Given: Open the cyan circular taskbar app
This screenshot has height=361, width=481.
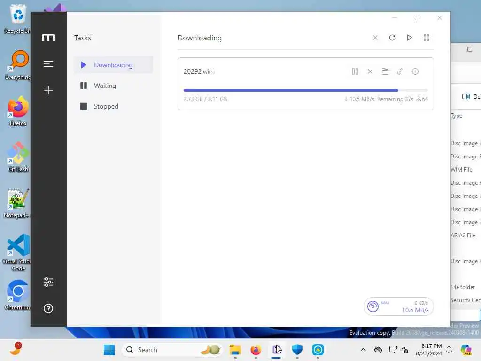Looking at the screenshot, I should click(318, 350).
